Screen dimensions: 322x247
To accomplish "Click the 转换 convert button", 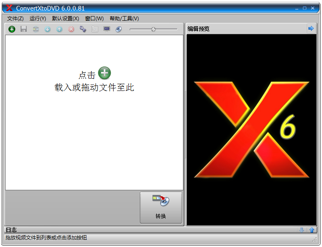I will [x=161, y=208].
